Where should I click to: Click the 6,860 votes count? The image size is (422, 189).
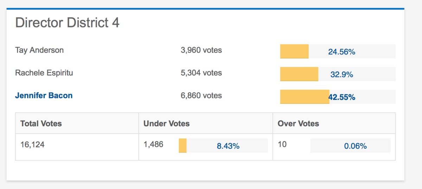(201, 95)
